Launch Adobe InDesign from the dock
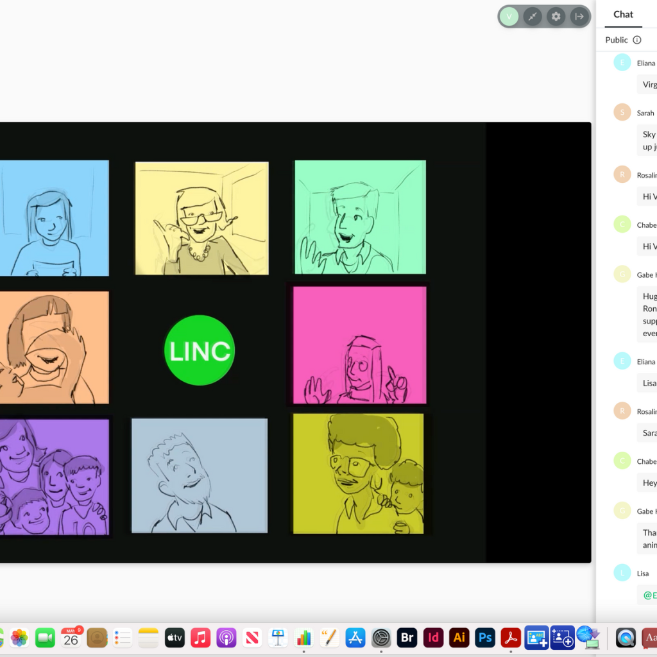The width and height of the screenshot is (657, 657). (x=434, y=638)
